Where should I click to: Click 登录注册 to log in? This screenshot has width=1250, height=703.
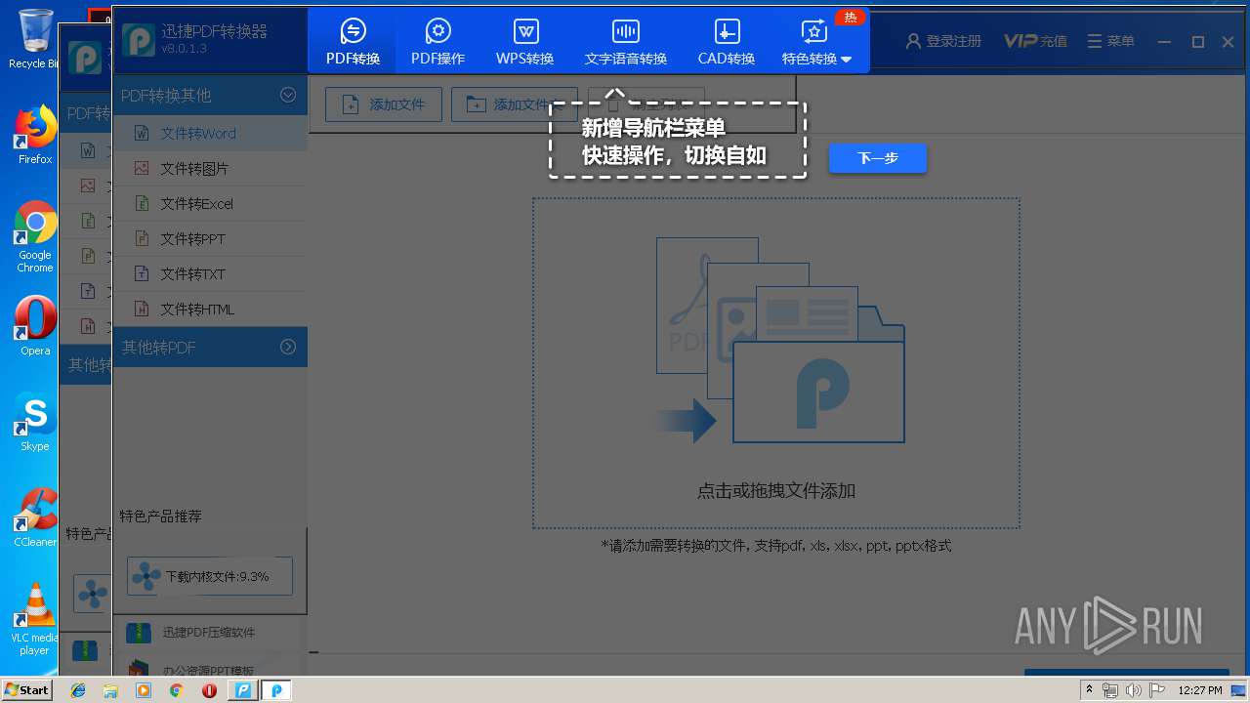point(943,41)
